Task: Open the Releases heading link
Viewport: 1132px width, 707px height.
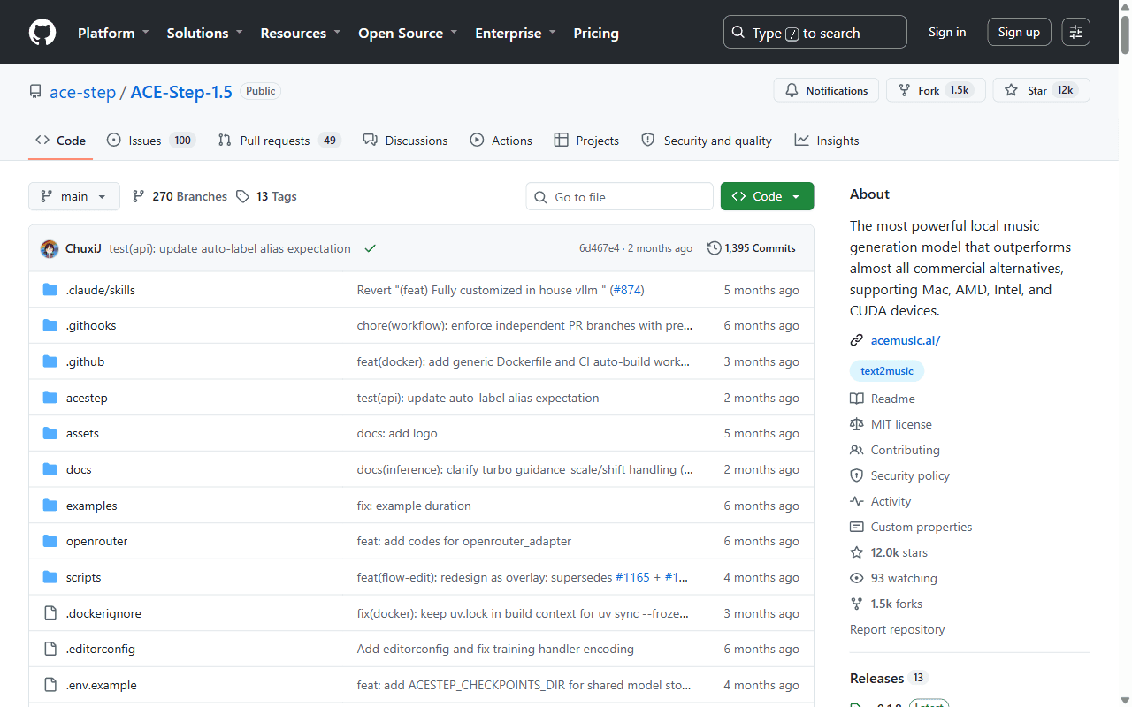Action: [x=876, y=678]
